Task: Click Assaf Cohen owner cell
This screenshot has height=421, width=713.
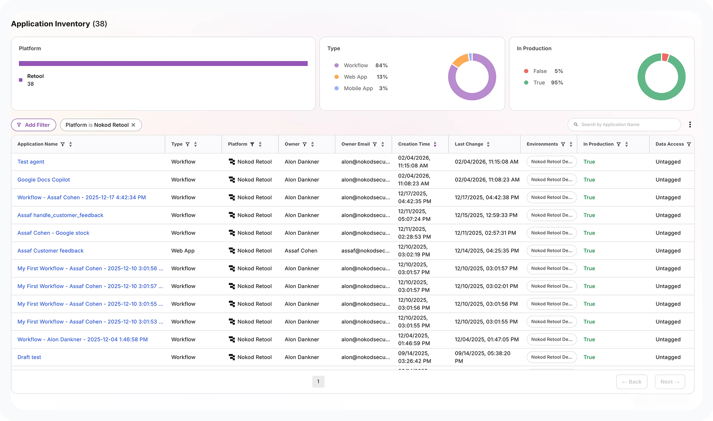Action: tap(301, 251)
